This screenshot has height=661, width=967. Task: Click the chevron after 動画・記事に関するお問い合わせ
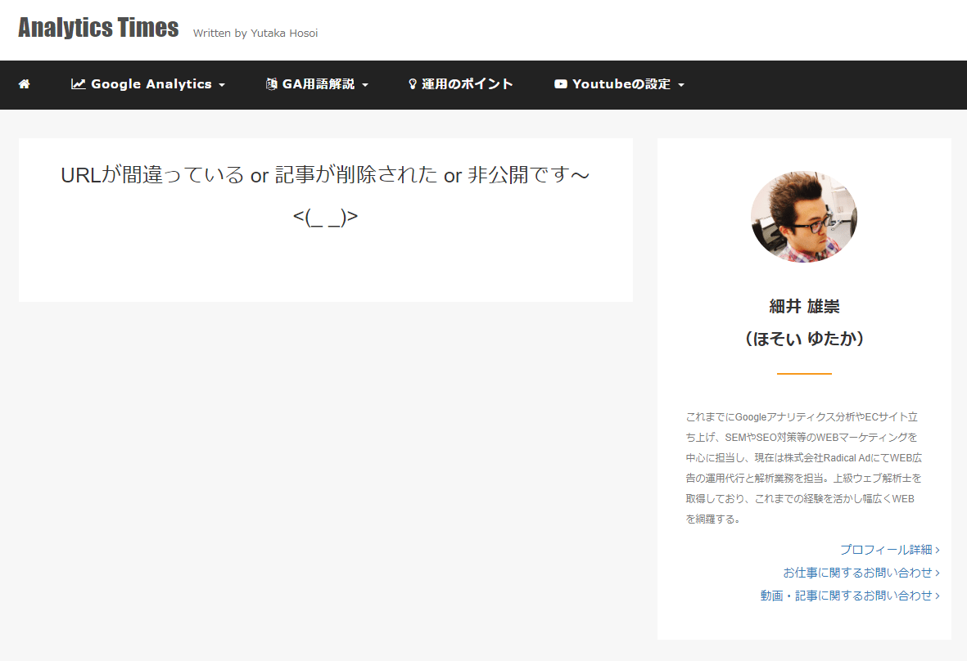[938, 596]
